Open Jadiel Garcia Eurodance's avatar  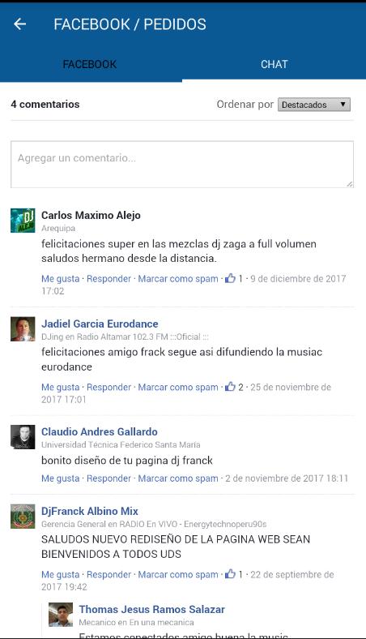[x=23, y=329]
